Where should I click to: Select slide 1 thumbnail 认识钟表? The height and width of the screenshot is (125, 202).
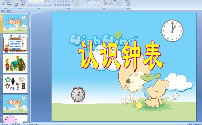[x=15, y=23]
